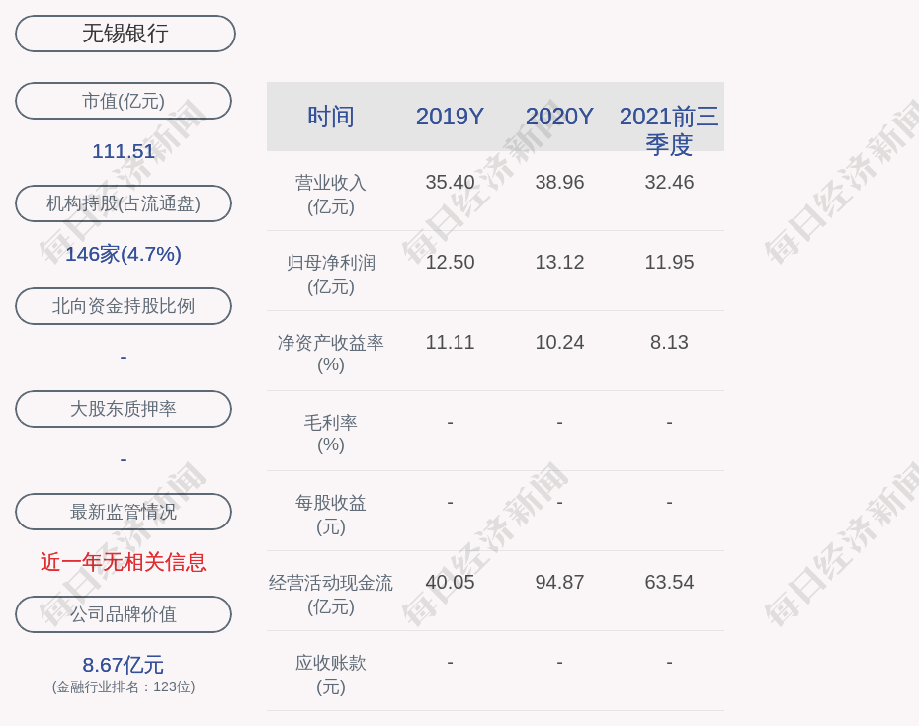Image resolution: width=919 pixels, height=726 pixels.
Task: Select cash flow value 63.54
Action: (669, 583)
